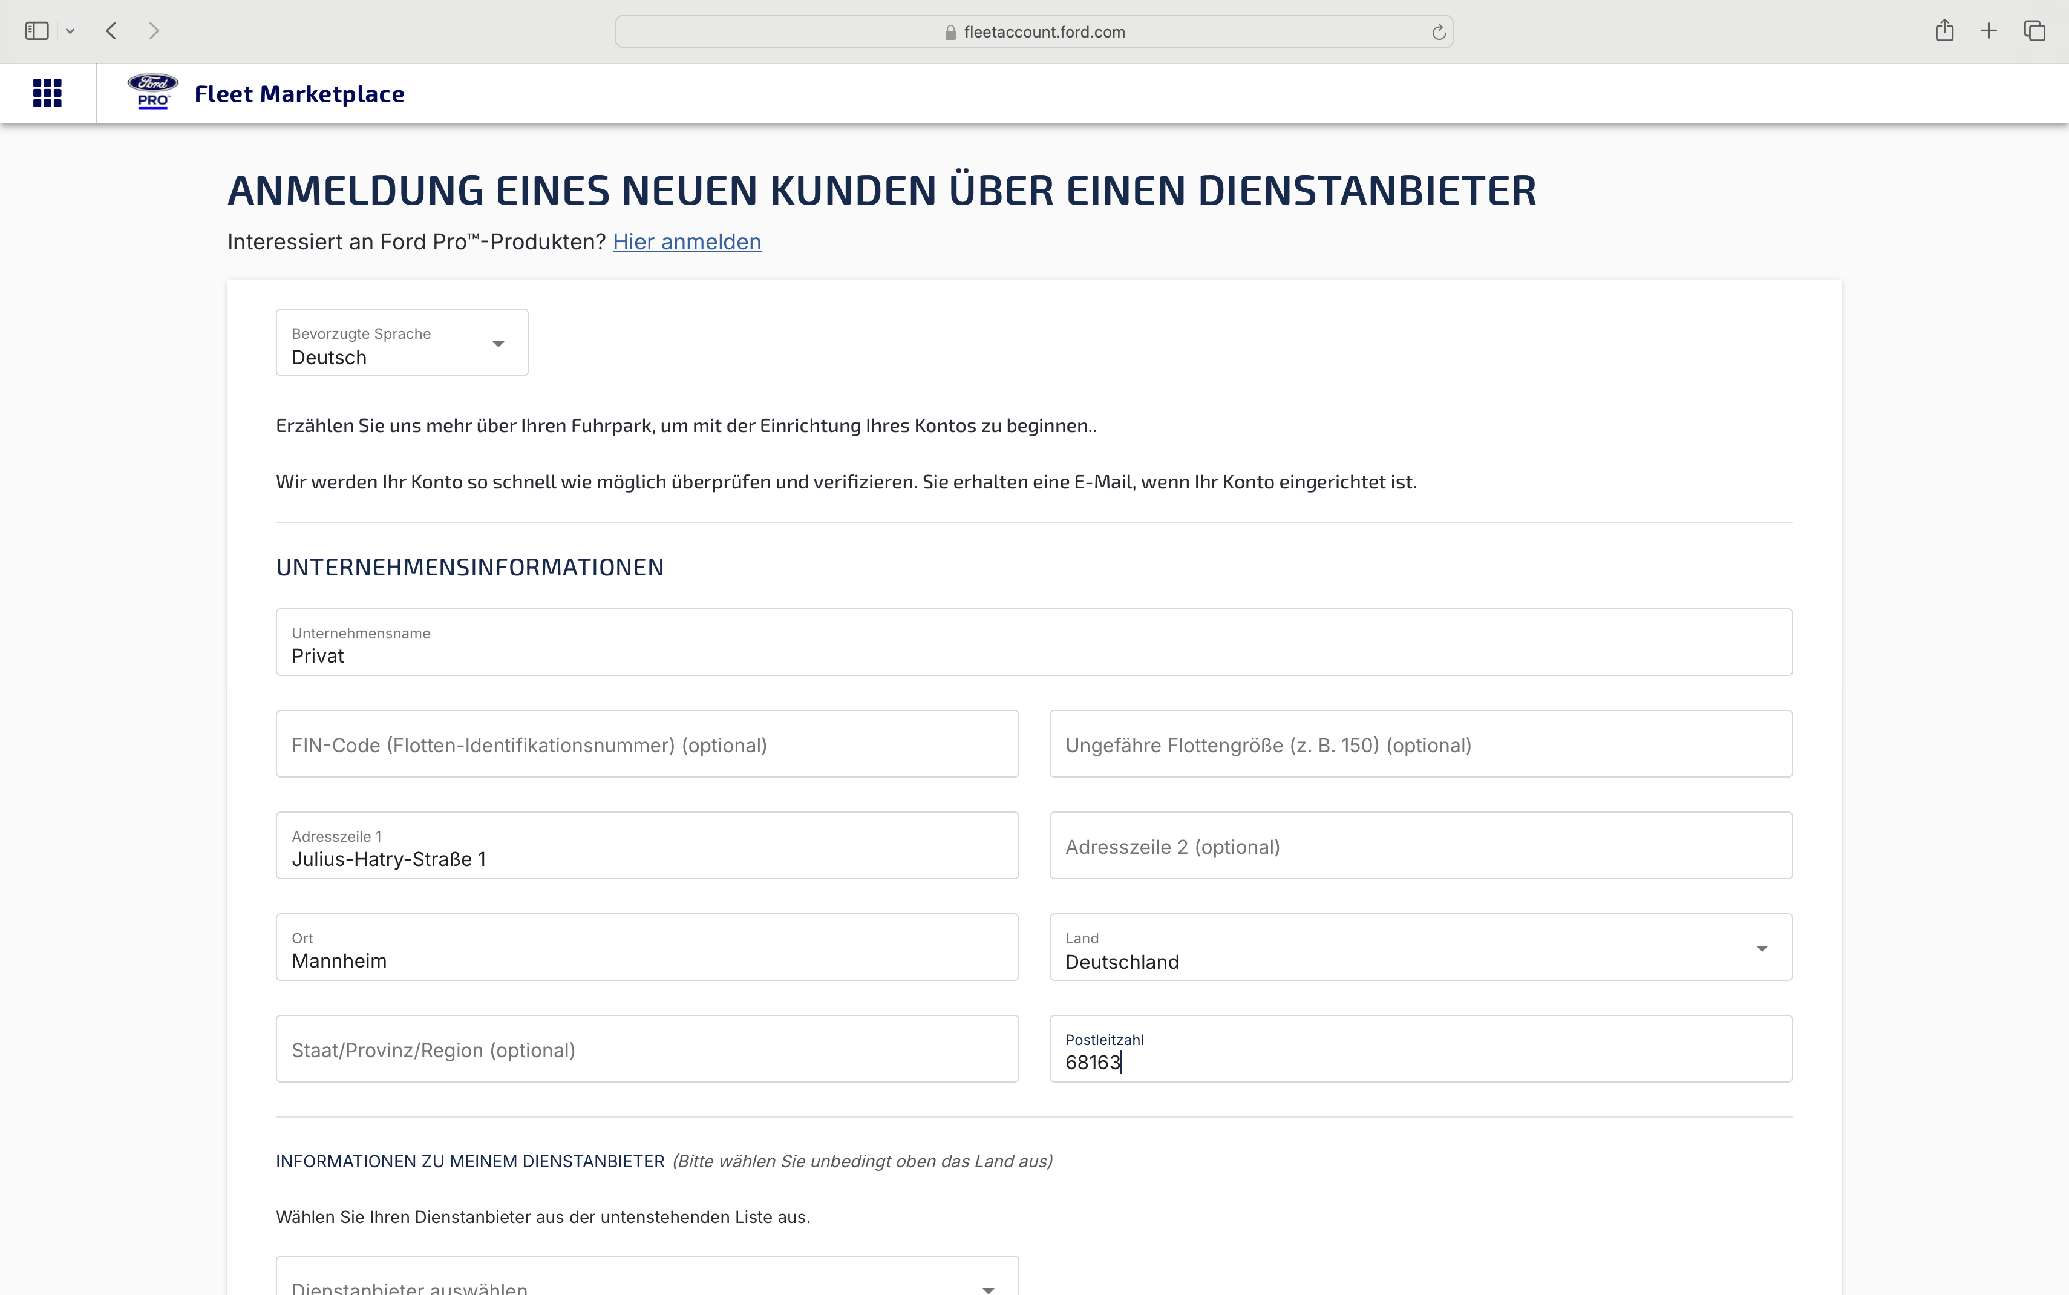Viewport: 2069px width, 1295px height.
Task: Click the Staat/Provinz/Region optional field
Action: tap(647, 1049)
